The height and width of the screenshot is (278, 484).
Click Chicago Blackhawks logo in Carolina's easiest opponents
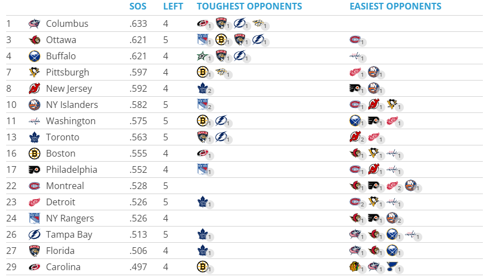[x=355, y=266]
